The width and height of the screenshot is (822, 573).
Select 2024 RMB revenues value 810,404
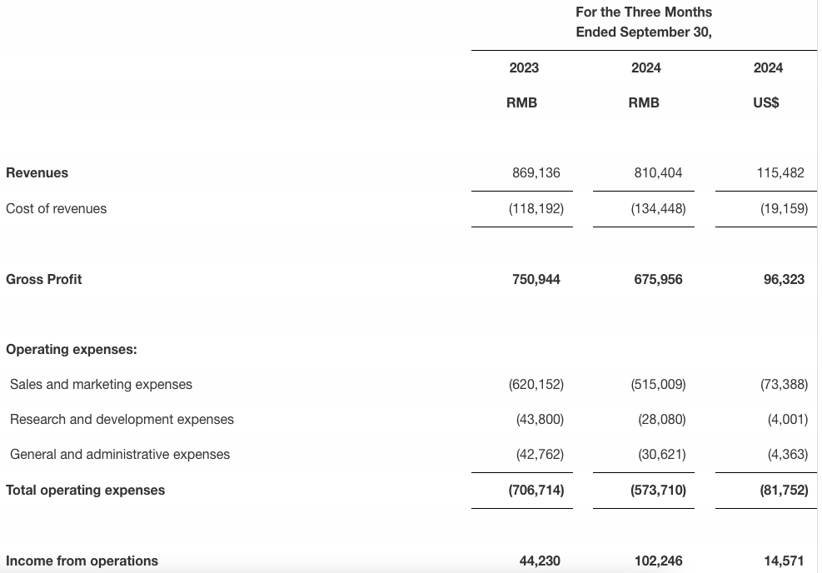[658, 173]
